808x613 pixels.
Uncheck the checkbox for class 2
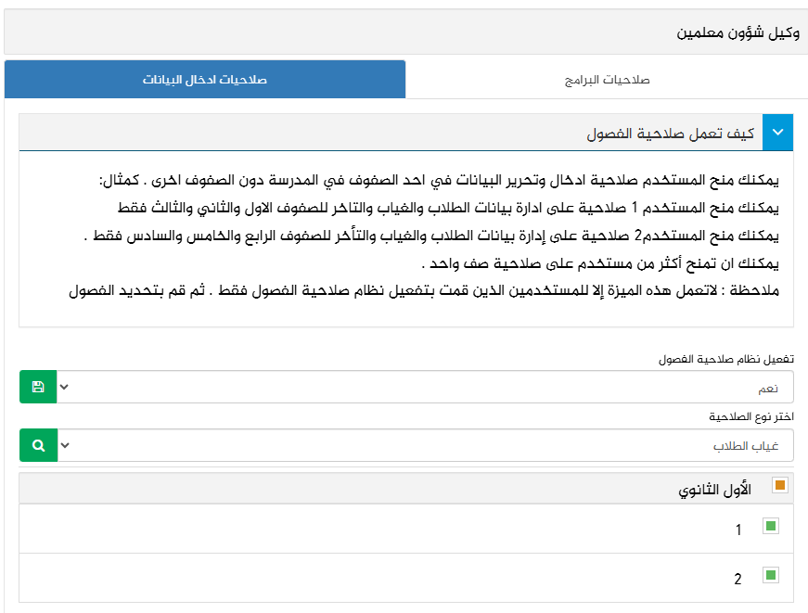pyautogui.click(x=770, y=576)
